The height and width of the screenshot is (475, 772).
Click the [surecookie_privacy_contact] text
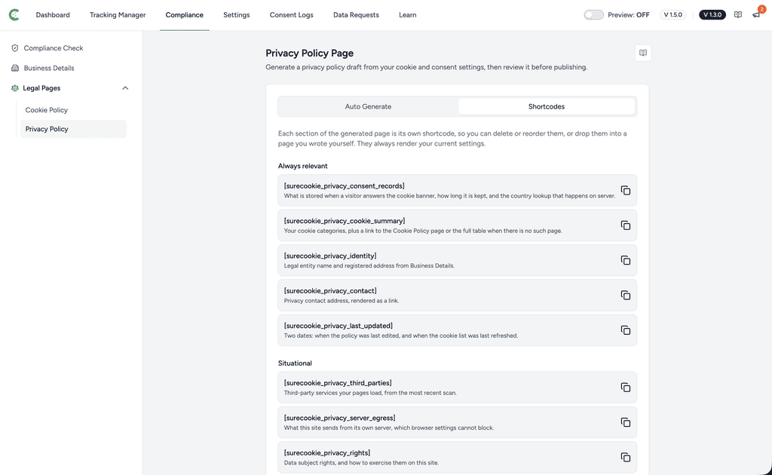click(x=330, y=291)
